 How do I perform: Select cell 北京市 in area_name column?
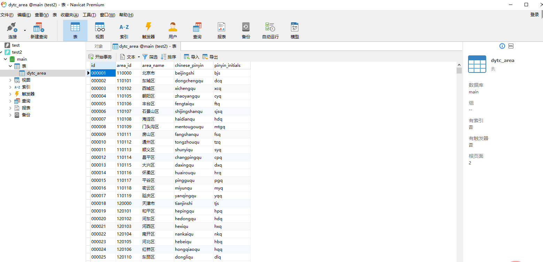(158, 73)
